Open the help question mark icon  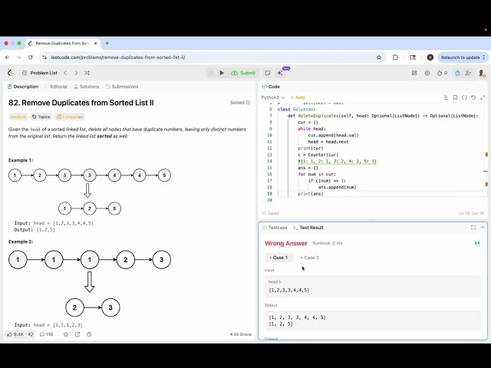pos(89,334)
